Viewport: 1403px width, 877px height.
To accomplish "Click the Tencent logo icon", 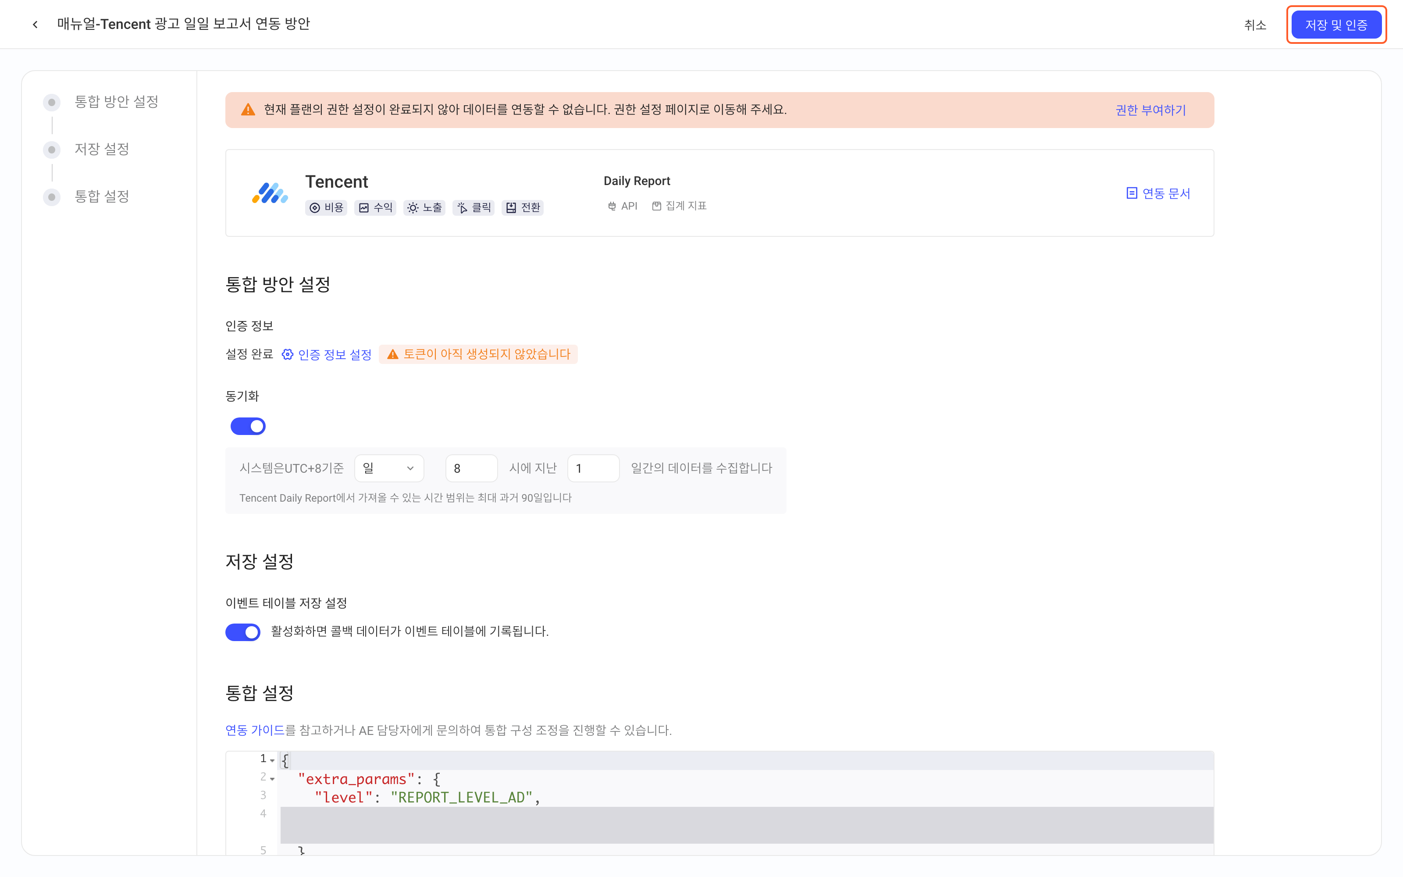I will click(270, 193).
